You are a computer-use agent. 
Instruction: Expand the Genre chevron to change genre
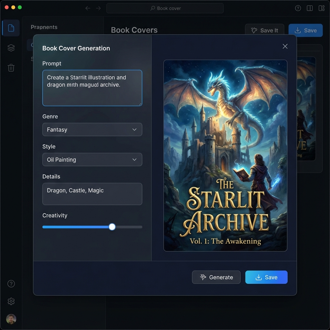(x=135, y=130)
